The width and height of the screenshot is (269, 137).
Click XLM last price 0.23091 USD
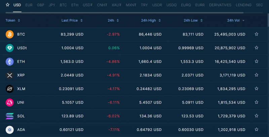[71, 89]
